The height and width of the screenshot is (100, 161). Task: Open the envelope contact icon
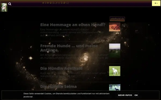click(67, 3)
